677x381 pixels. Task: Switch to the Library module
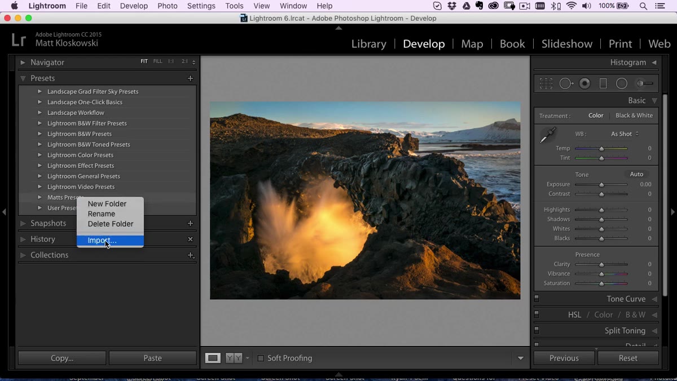point(369,44)
